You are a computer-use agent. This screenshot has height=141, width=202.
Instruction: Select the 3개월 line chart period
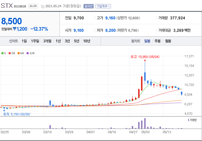point(47,41)
